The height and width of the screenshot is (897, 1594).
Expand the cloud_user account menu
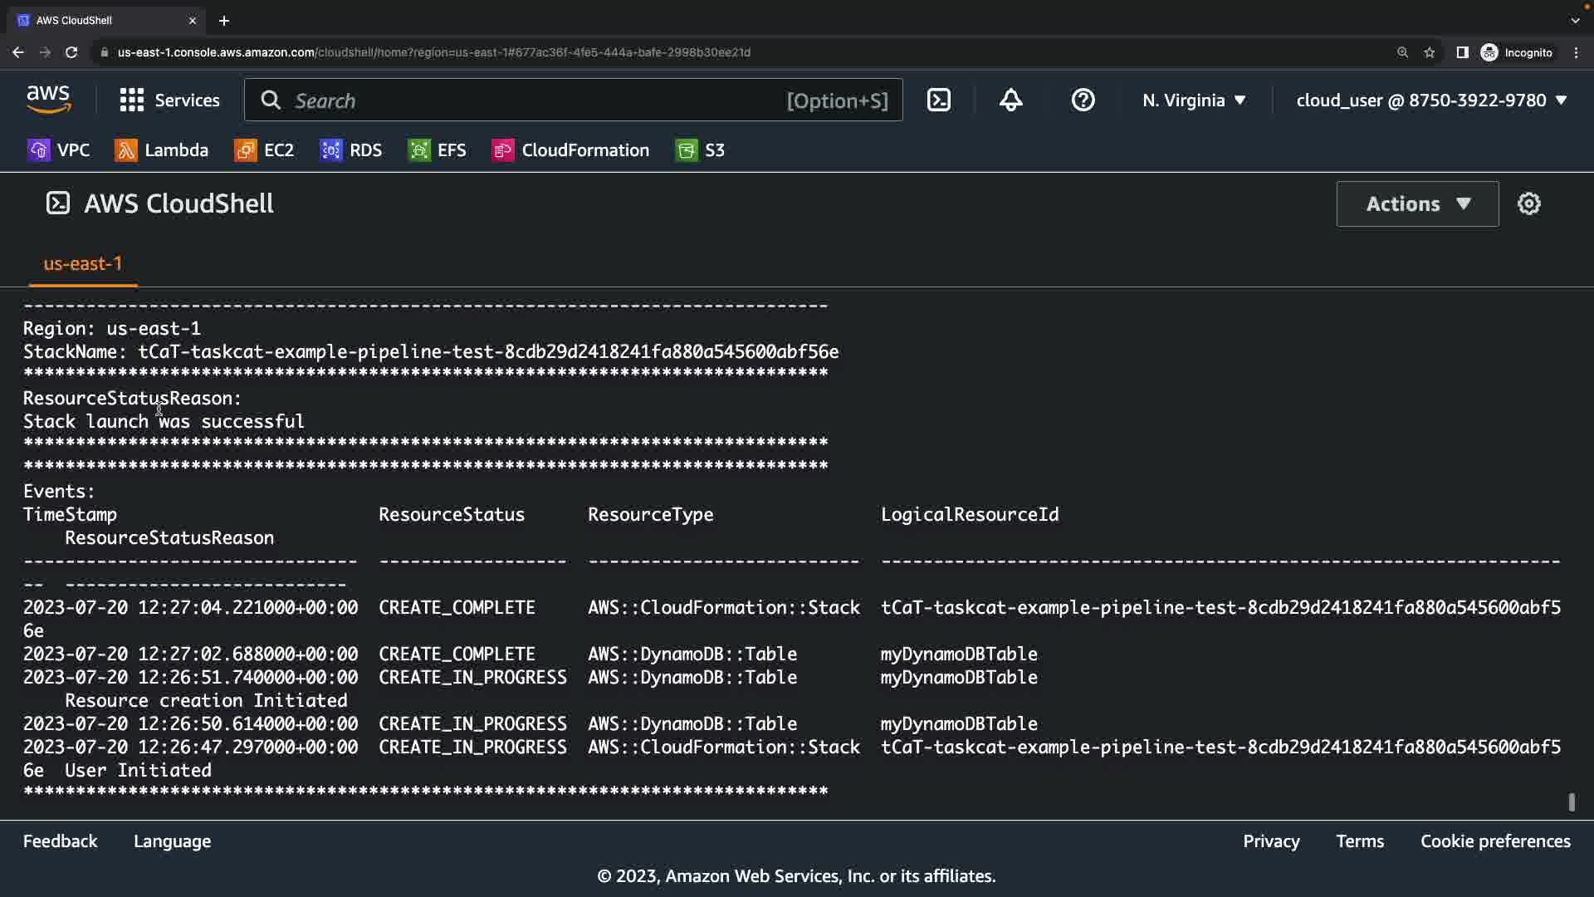(1431, 100)
